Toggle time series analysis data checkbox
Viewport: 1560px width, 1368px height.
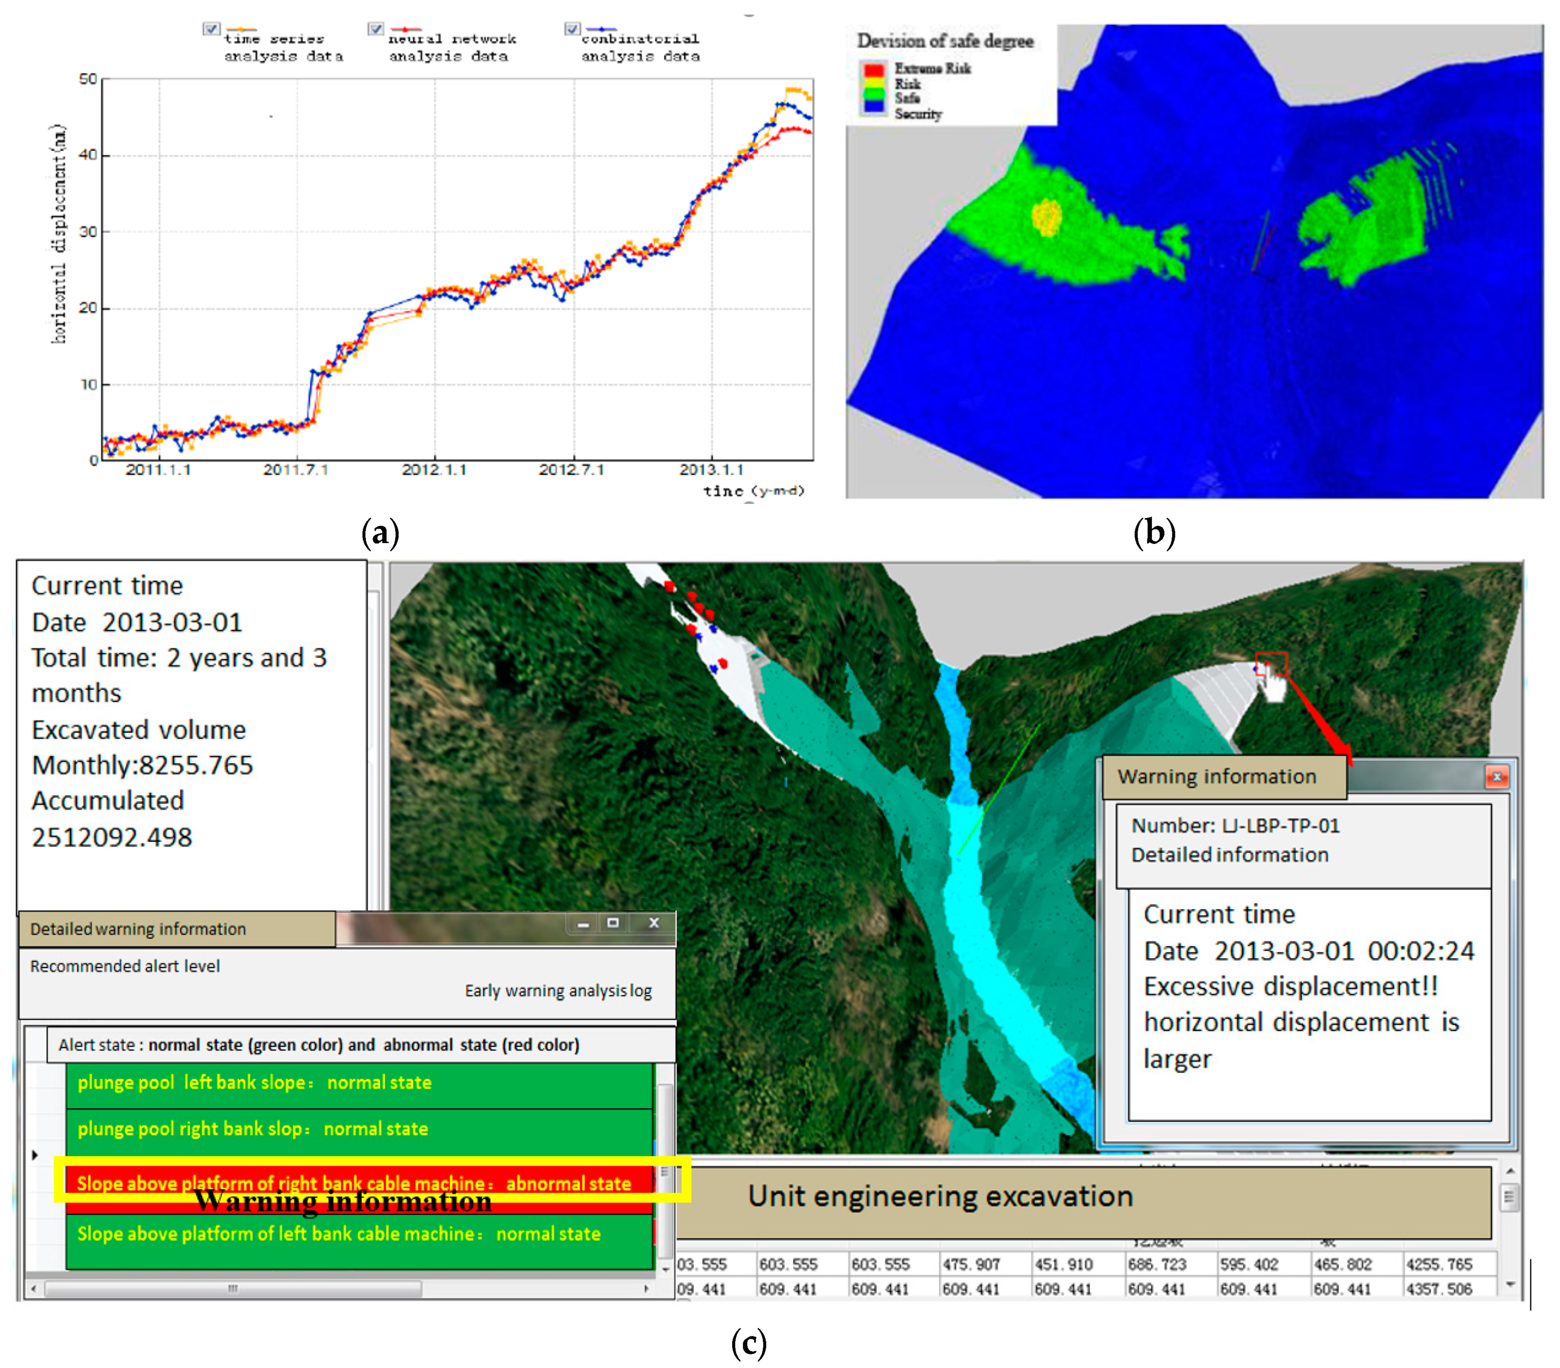tap(212, 29)
